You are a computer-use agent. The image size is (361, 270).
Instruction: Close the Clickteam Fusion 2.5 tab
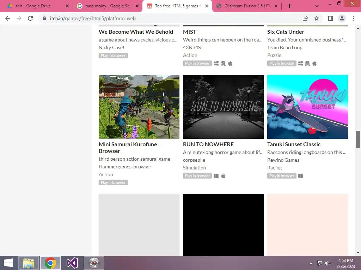276,6
